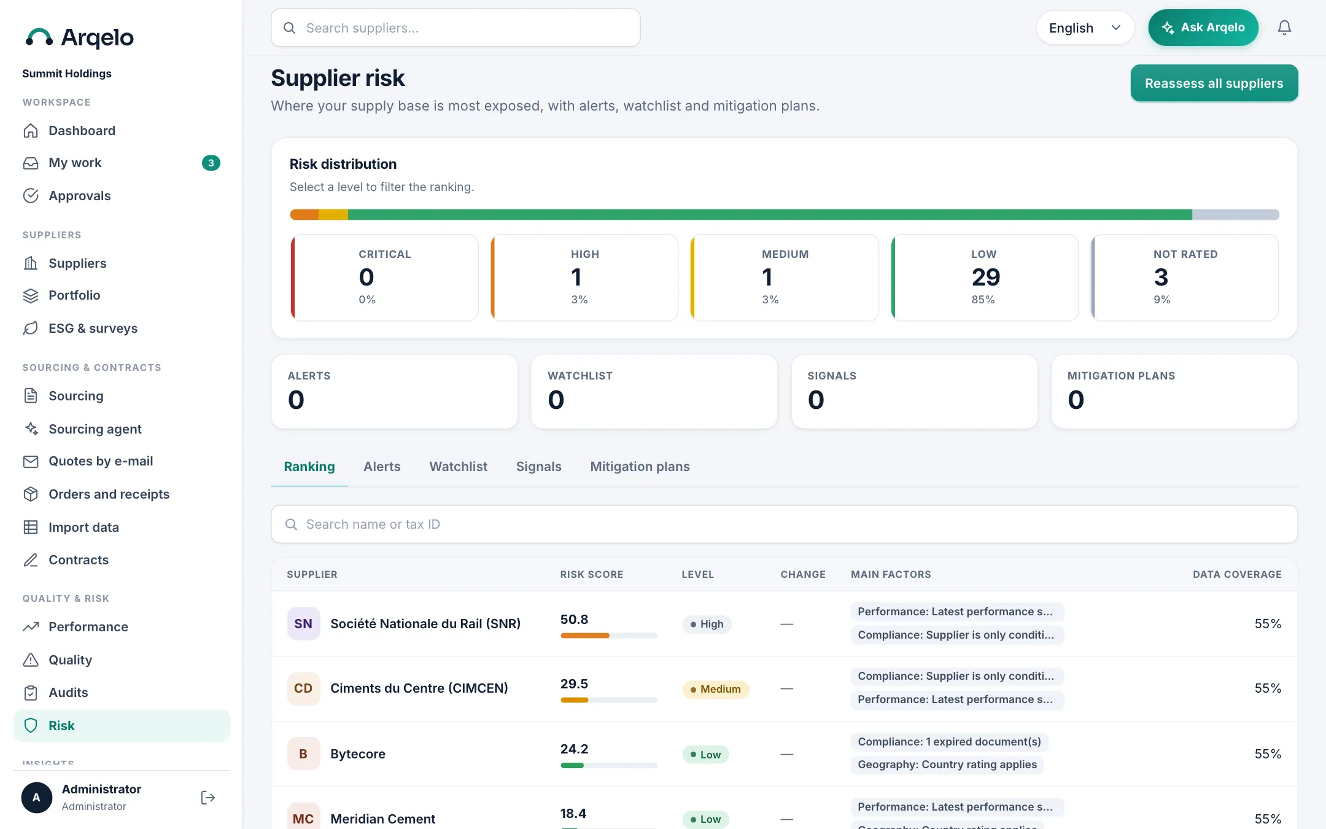1326x829 pixels.
Task: Select the Ranking tab
Action: (x=309, y=467)
